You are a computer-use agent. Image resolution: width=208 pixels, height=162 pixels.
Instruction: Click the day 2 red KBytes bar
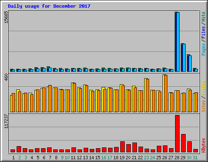pos(19,149)
